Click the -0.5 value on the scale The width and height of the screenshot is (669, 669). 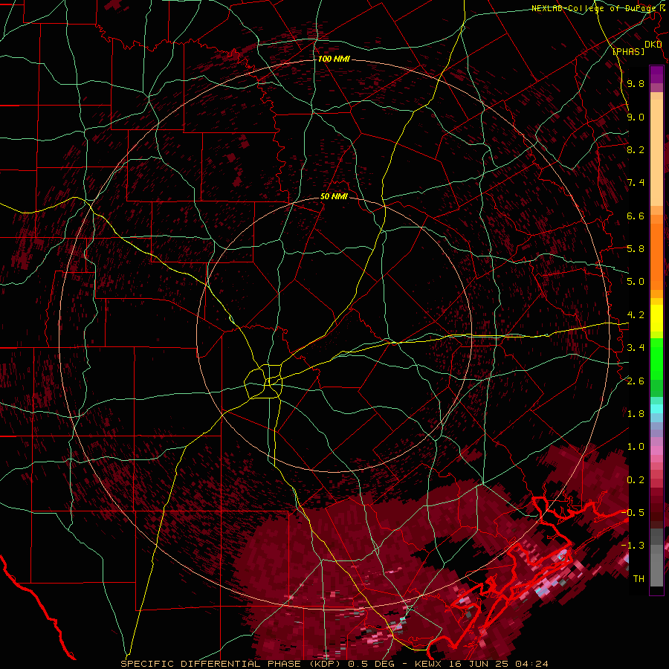point(633,513)
